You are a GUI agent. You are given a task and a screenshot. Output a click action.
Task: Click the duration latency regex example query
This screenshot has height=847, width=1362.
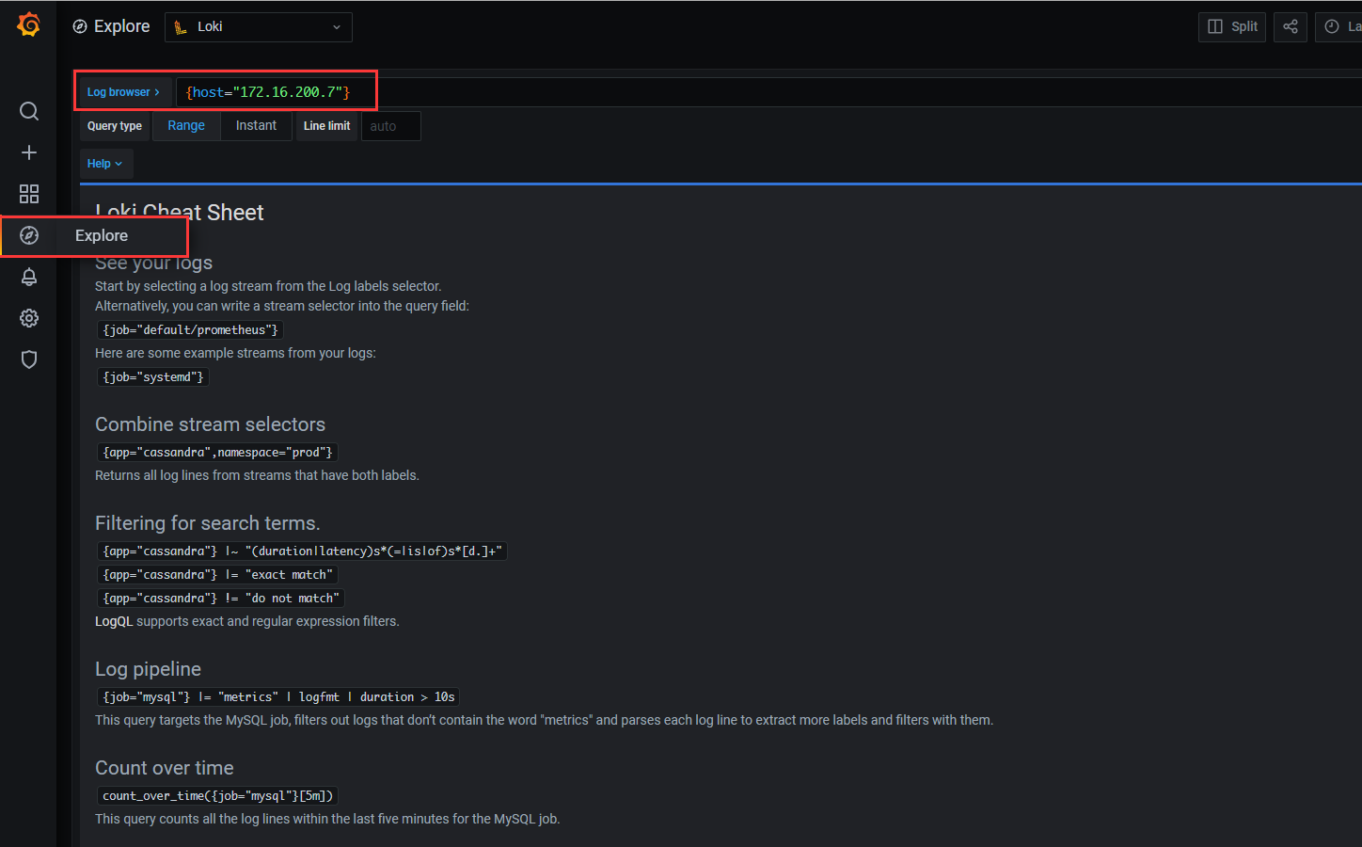302,551
